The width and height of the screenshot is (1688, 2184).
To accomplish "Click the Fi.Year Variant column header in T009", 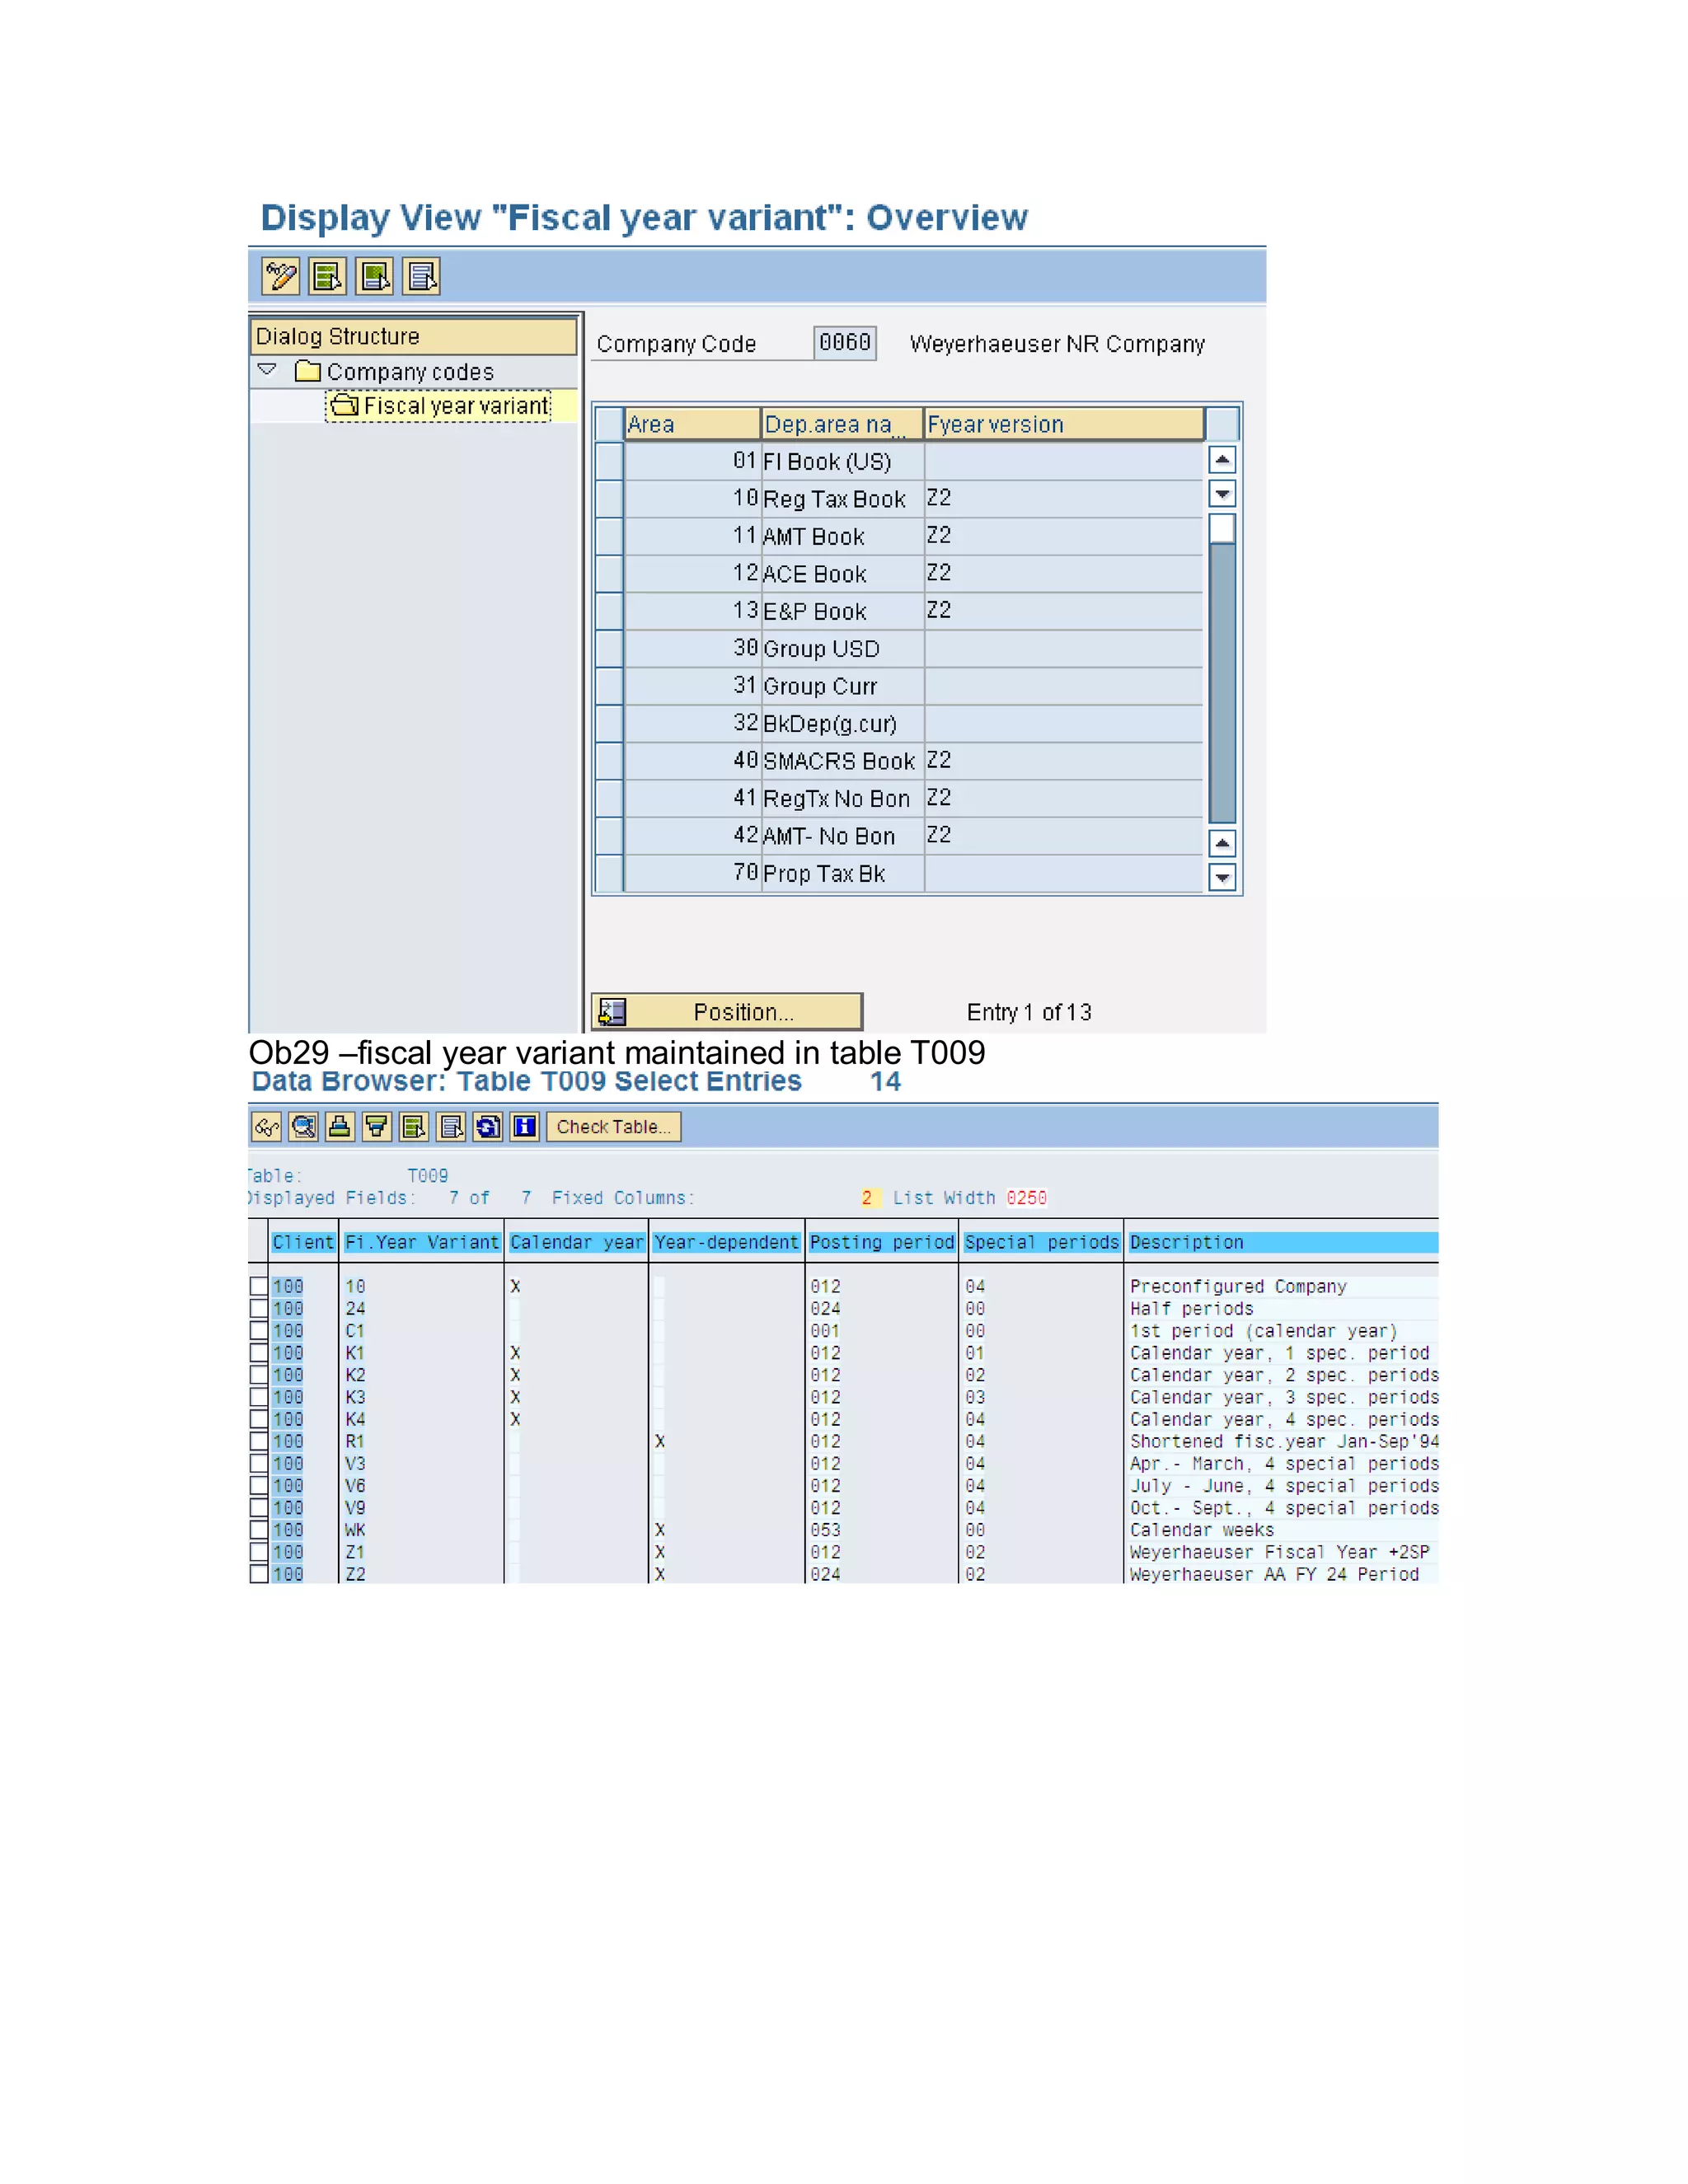I will click(x=422, y=1242).
